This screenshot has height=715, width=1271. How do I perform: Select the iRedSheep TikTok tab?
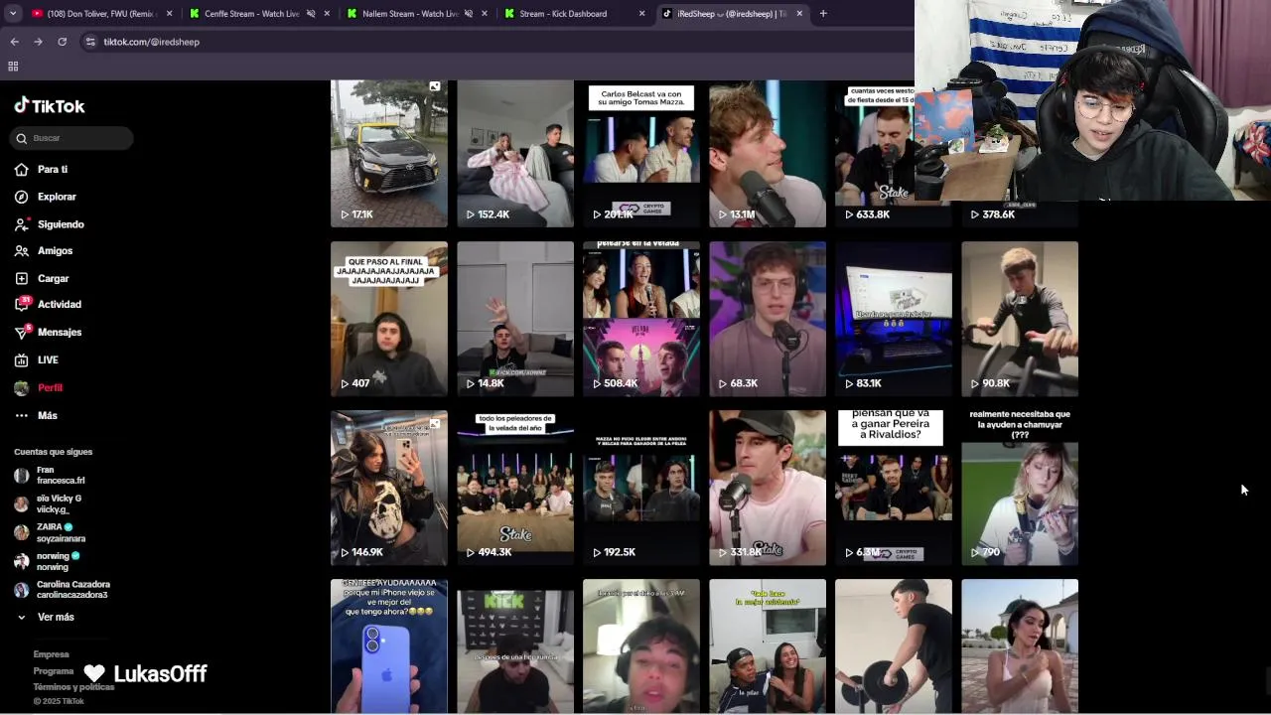732,14
